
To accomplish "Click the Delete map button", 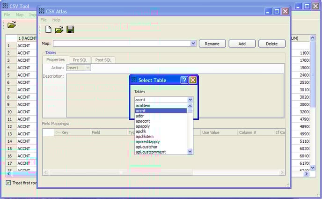I will [271, 44].
